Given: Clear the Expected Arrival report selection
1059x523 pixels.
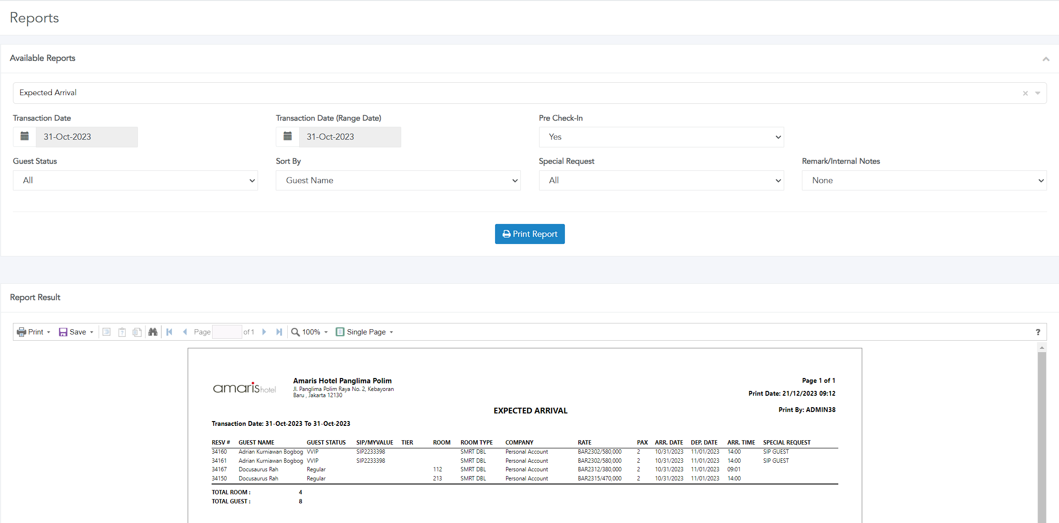Looking at the screenshot, I should point(1025,93).
